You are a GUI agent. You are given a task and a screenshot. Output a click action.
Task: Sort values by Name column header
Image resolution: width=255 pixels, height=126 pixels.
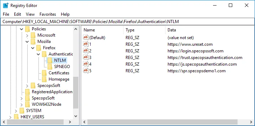click(102, 30)
